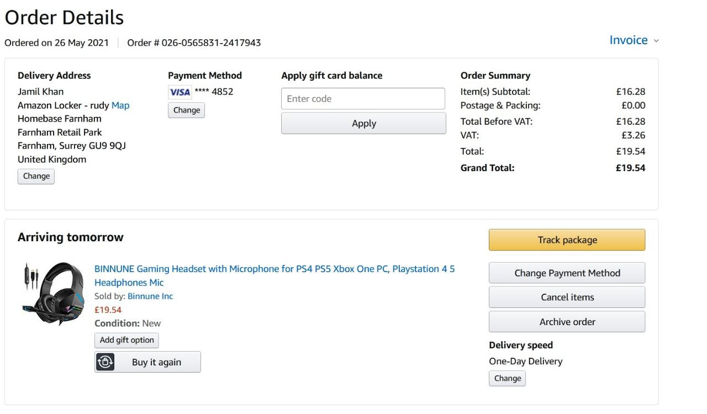Archive order using the side button
Image resolution: width=707 pixels, height=414 pixels.
click(567, 322)
